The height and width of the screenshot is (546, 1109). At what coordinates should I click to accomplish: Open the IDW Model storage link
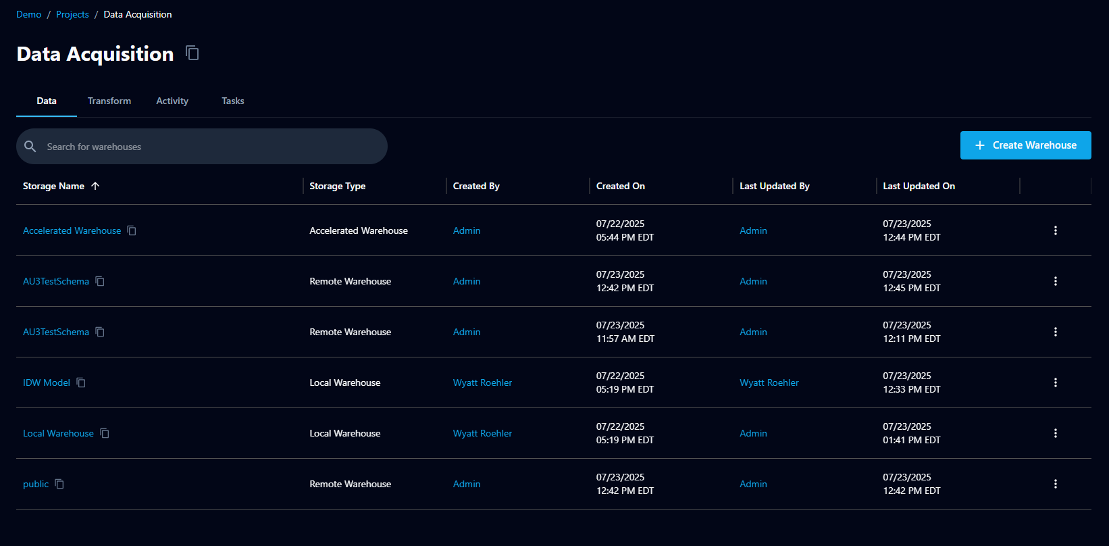point(47,382)
